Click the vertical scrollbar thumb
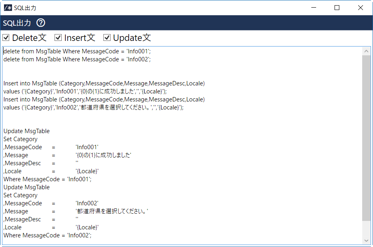The width and height of the screenshot is (373, 247). click(x=366, y=136)
